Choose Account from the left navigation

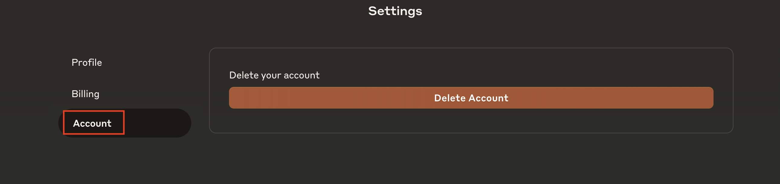click(x=92, y=123)
